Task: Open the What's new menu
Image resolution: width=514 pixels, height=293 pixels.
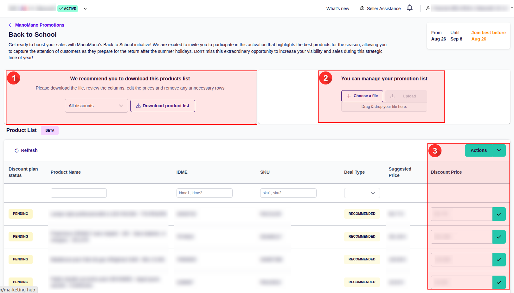Action: (x=337, y=9)
